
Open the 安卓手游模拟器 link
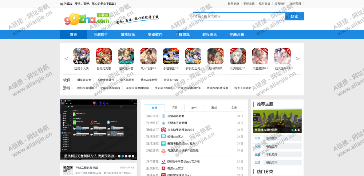110,88
